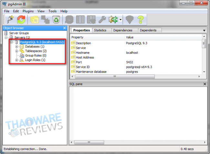The height and width of the screenshot is (154, 210).
Task: Click the SQL pane horizontal scrollbar thumb
Action: click(89, 142)
